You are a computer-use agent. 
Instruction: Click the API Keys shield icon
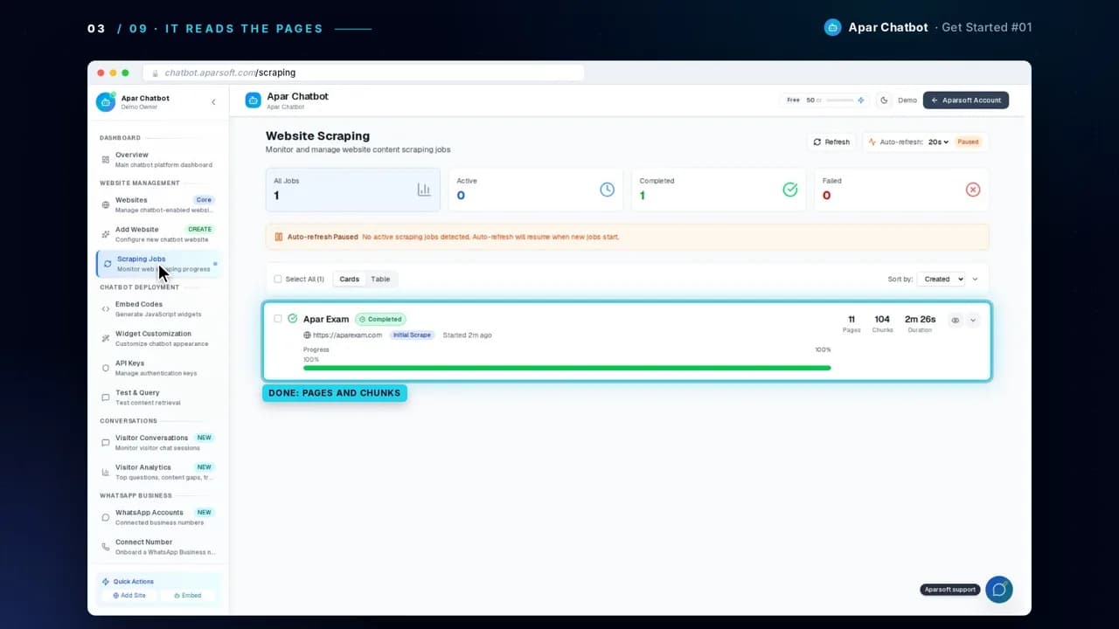[x=106, y=368]
